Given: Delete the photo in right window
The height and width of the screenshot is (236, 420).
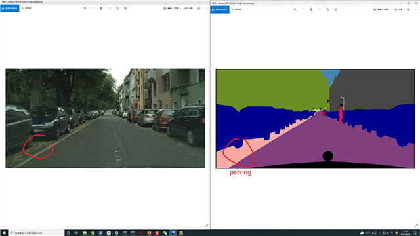Looking at the screenshot, I should (311, 10).
